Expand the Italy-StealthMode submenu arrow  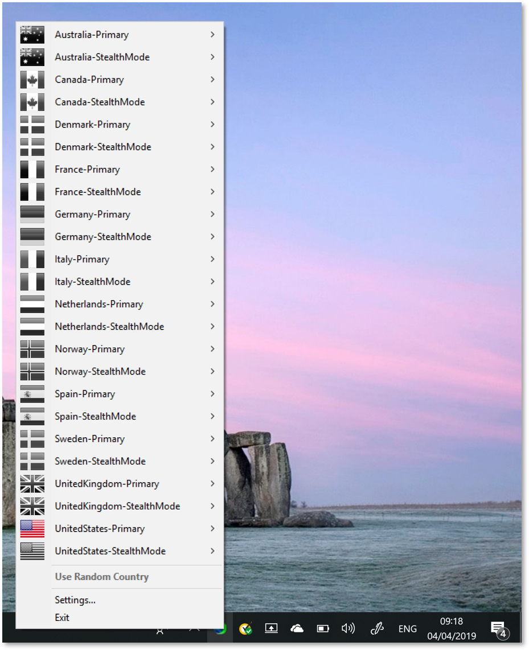coord(212,282)
